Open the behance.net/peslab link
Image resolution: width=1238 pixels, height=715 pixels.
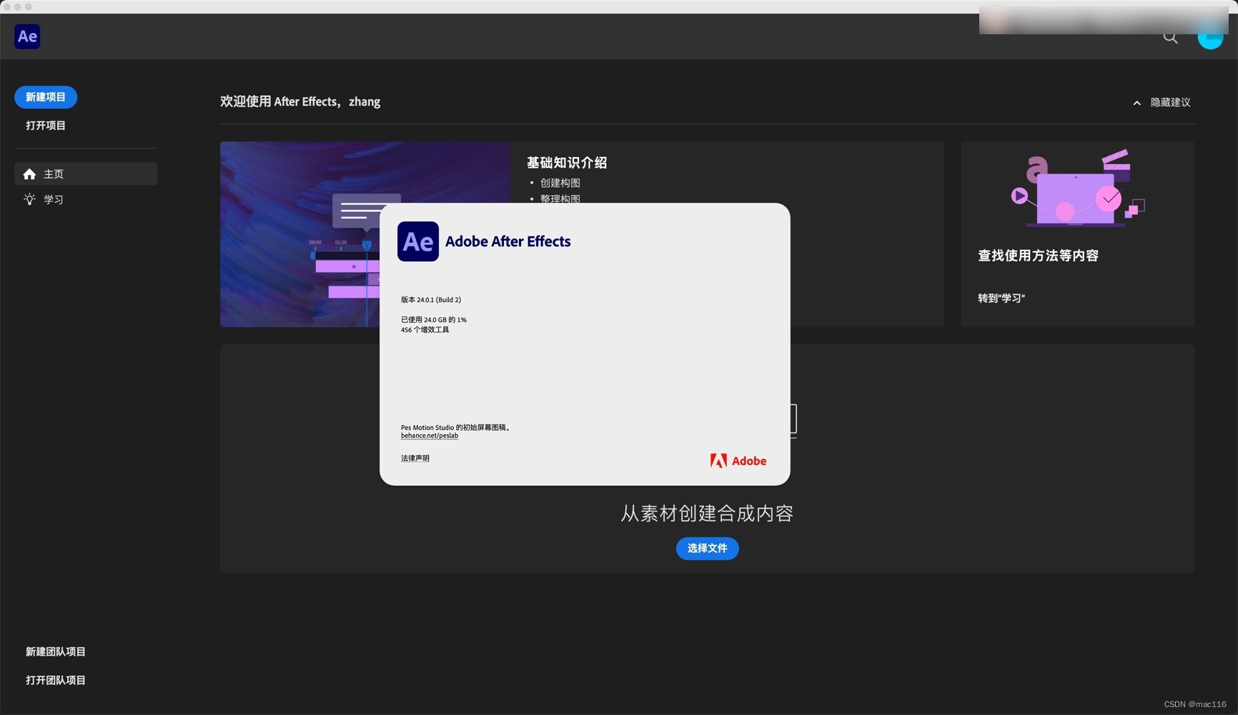[430, 436]
